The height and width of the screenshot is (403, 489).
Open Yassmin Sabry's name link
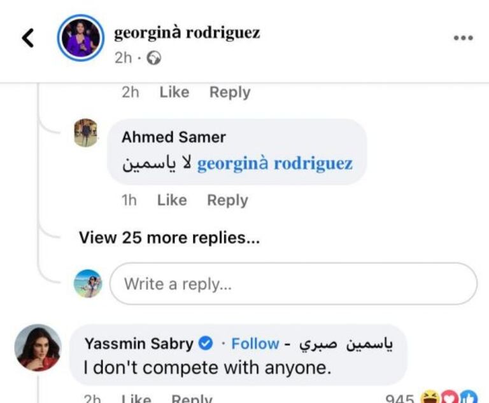tap(138, 344)
